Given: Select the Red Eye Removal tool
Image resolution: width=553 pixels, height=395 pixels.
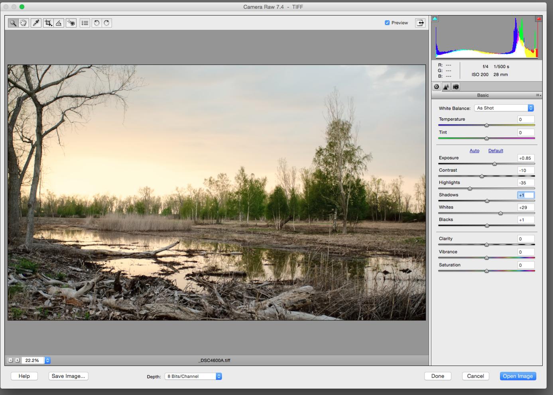Looking at the screenshot, I should [71, 23].
